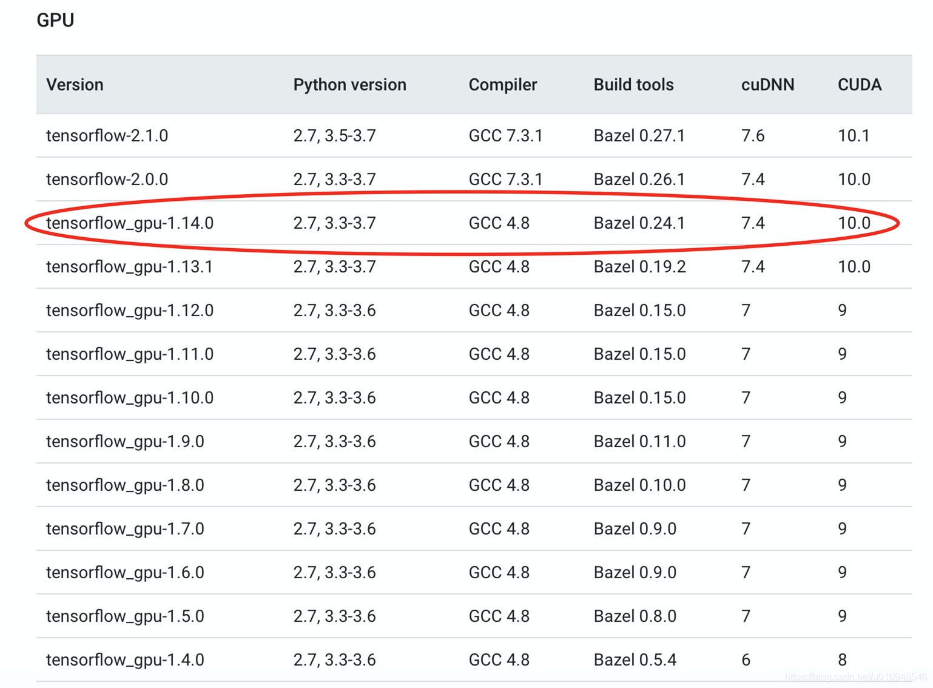Click the tensorflow_gpu-1.8.0 version cell

click(125, 485)
